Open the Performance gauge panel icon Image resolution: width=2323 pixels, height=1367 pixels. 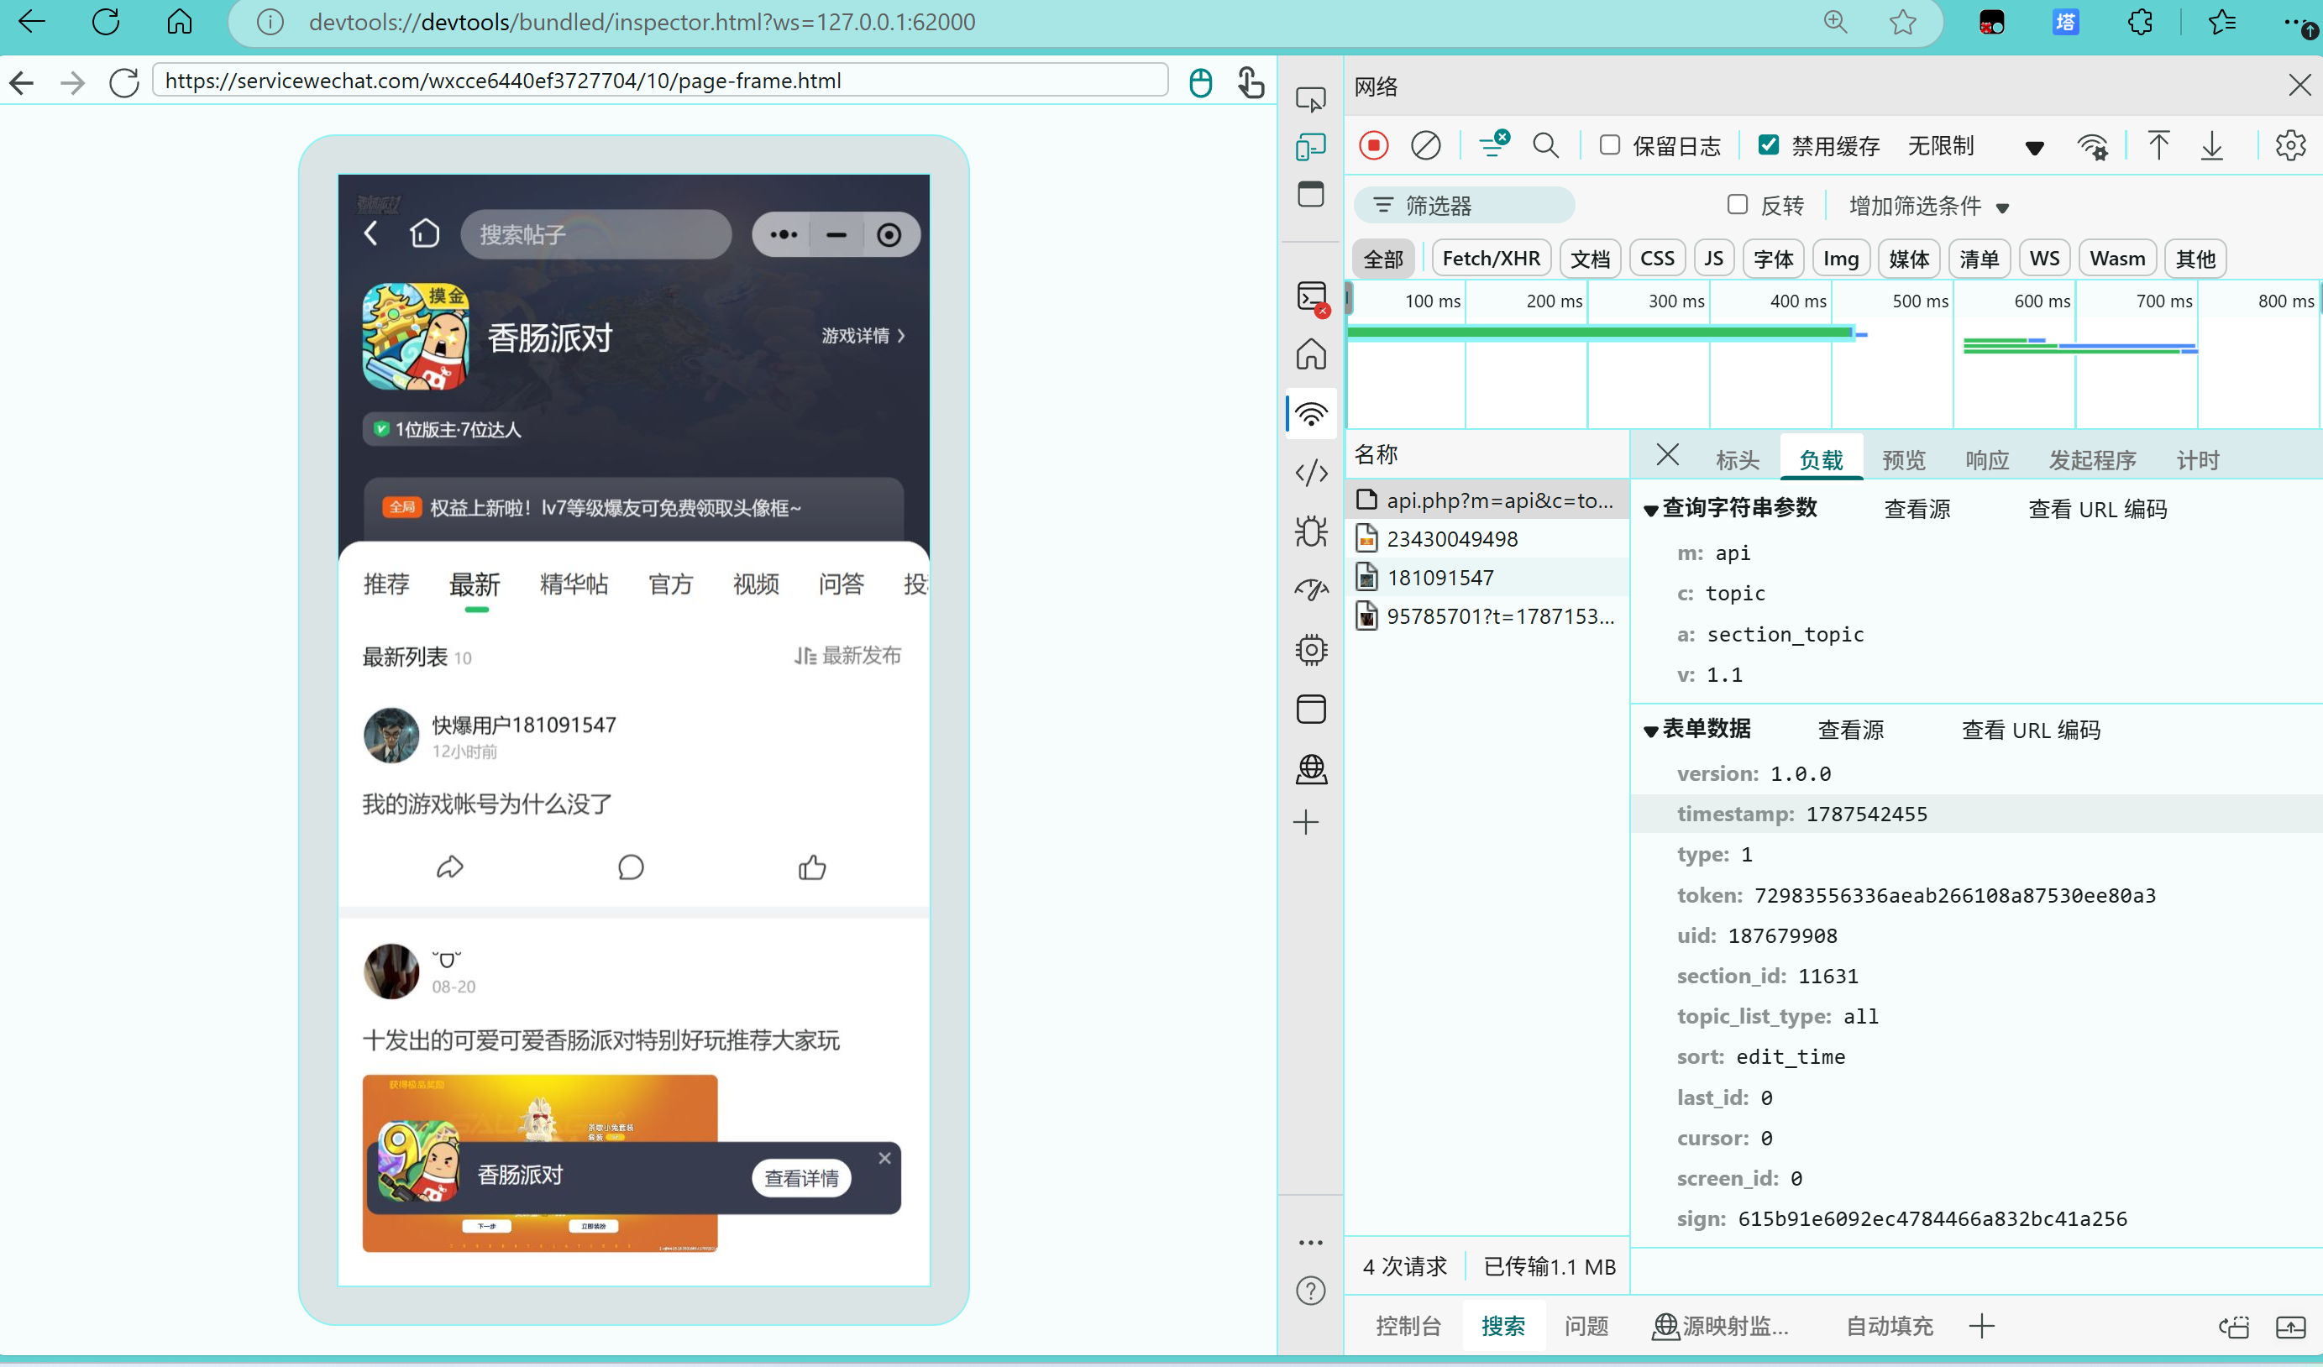pos(1311,590)
